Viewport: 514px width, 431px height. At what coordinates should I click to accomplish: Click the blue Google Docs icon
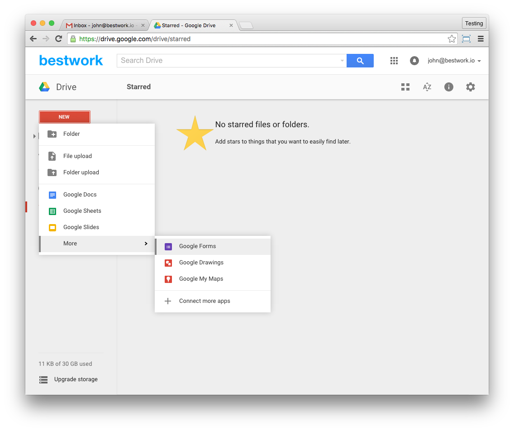click(x=52, y=195)
